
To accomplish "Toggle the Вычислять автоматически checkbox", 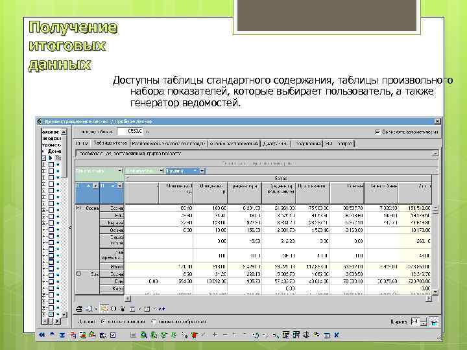I will click(x=377, y=132).
